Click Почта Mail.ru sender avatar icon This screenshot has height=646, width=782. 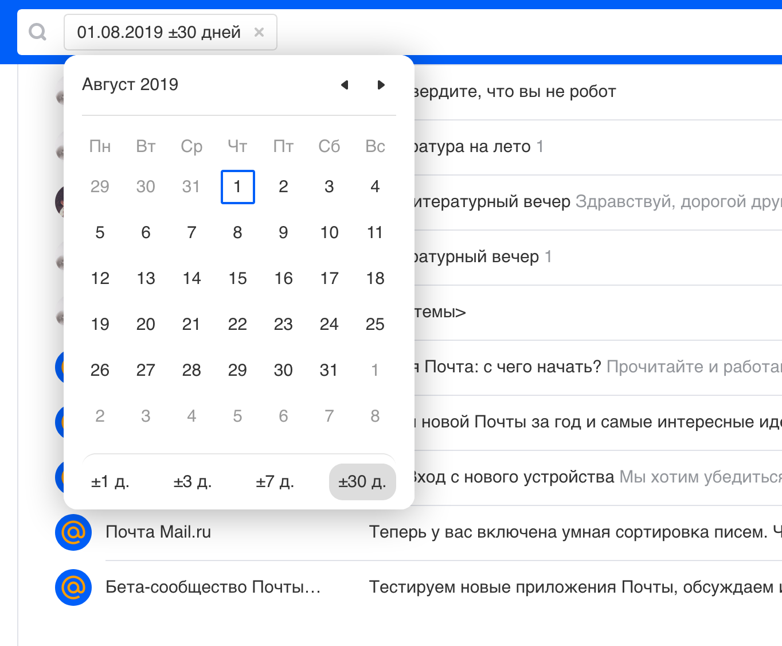coord(73,532)
